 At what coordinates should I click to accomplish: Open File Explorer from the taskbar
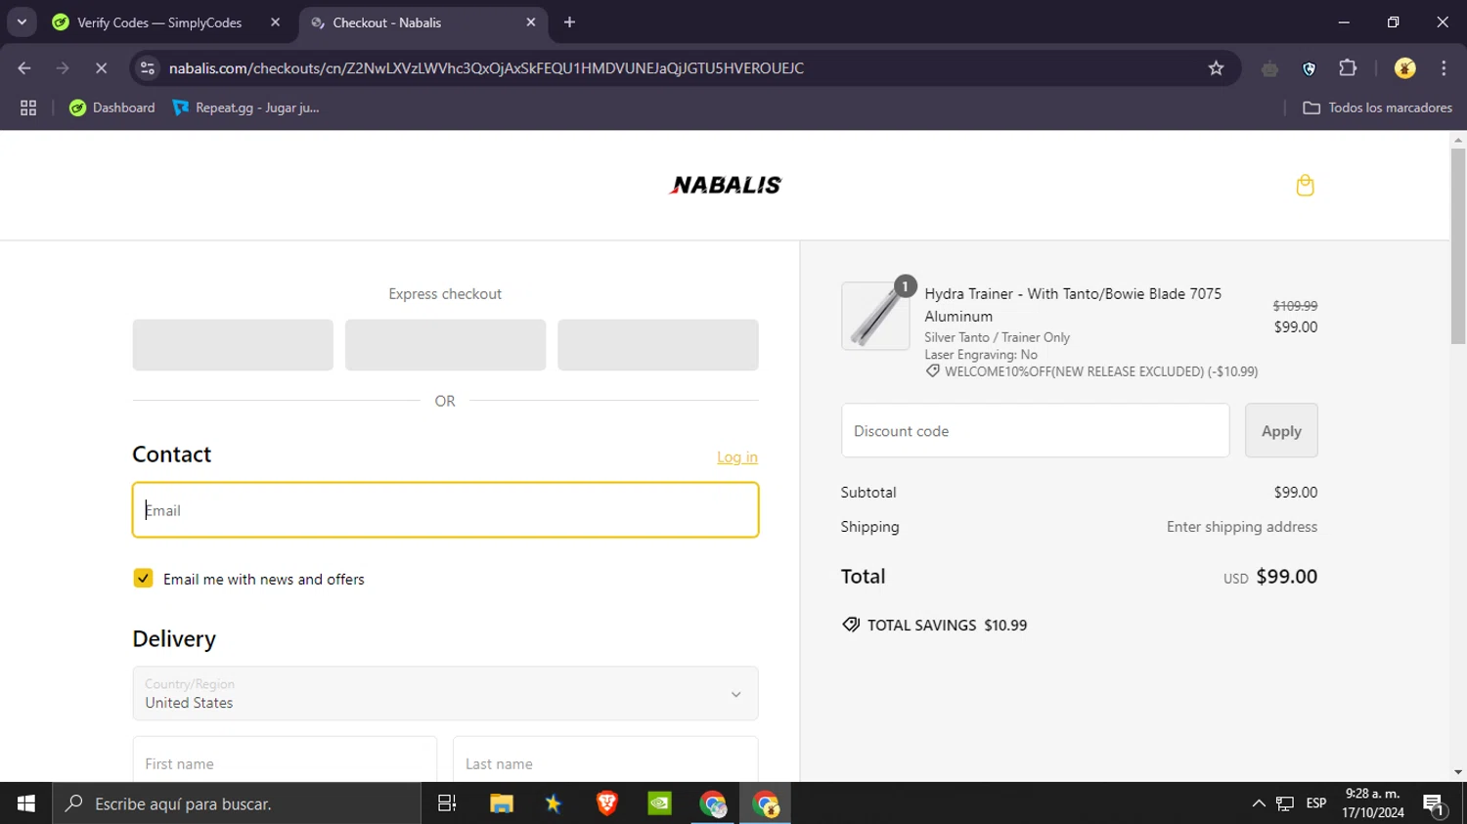pyautogui.click(x=502, y=803)
